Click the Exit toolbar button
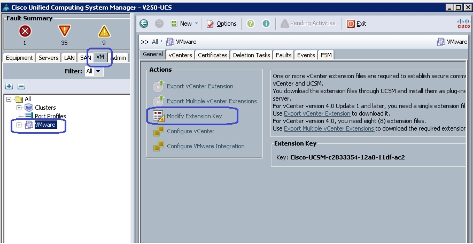 tap(356, 24)
